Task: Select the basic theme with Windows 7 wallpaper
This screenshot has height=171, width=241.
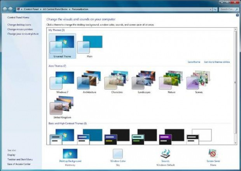Action: (62, 137)
